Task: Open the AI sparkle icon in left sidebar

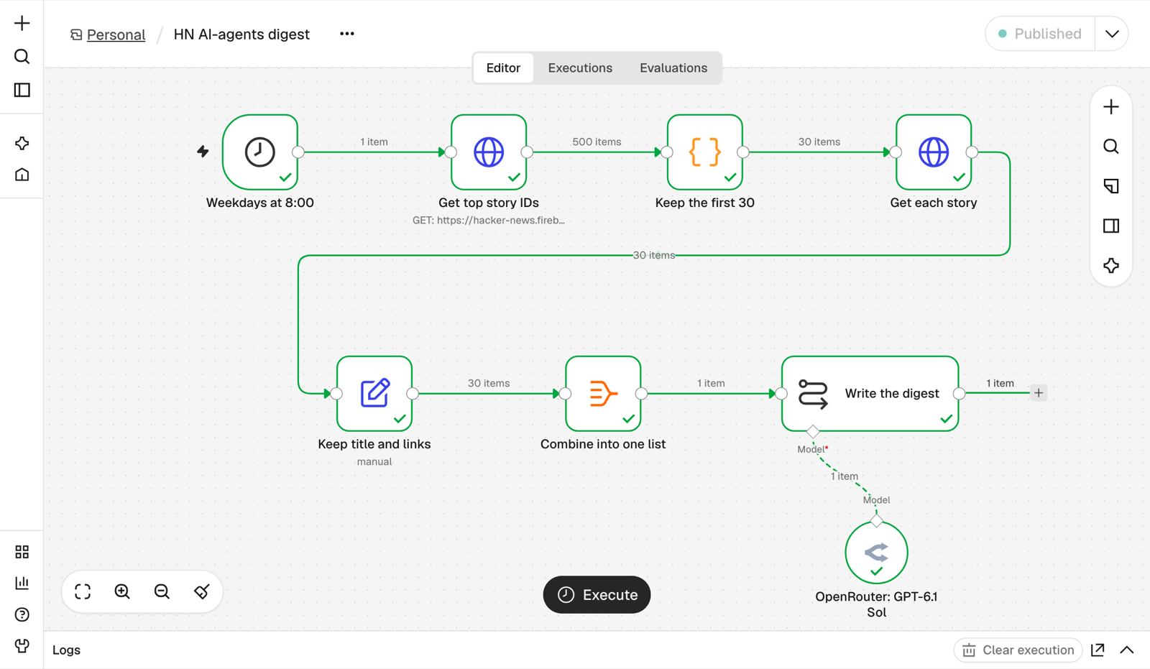Action: point(22,143)
